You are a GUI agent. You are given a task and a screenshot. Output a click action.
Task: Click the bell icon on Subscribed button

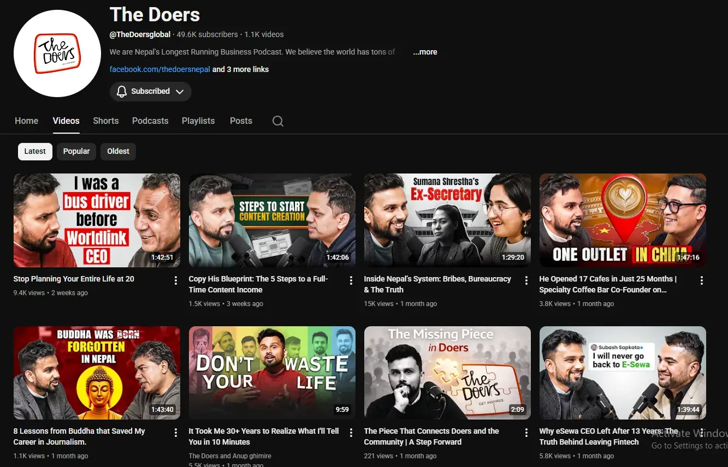[x=122, y=91]
